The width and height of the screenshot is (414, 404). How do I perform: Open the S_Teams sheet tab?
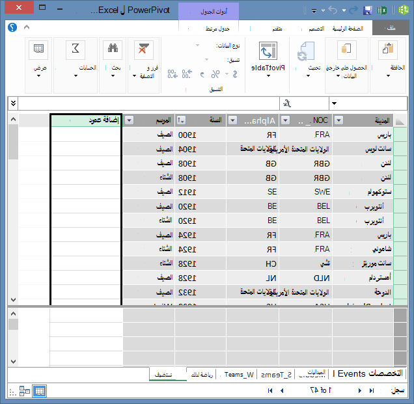pyautogui.click(x=276, y=375)
